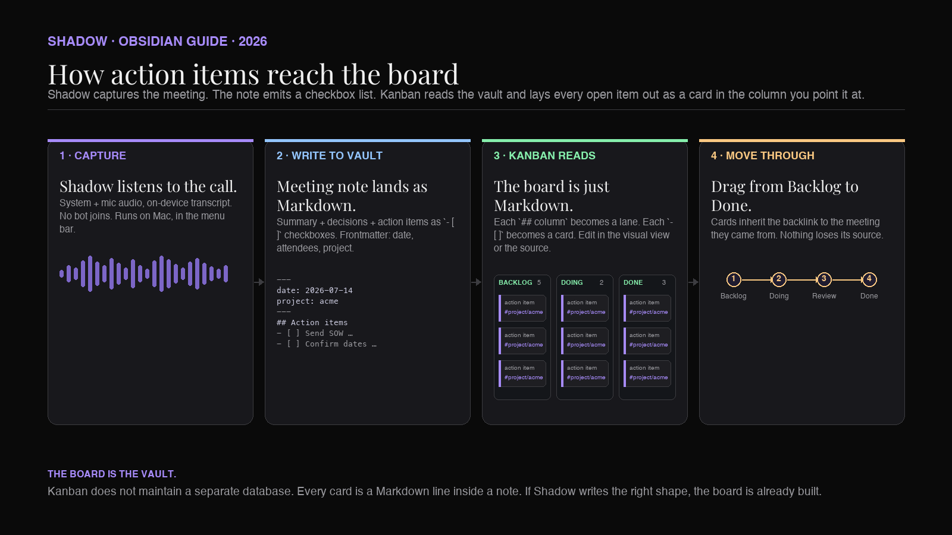Click the "4 · MOVE THROUGH" step label
The image size is (952, 535).
tap(763, 156)
